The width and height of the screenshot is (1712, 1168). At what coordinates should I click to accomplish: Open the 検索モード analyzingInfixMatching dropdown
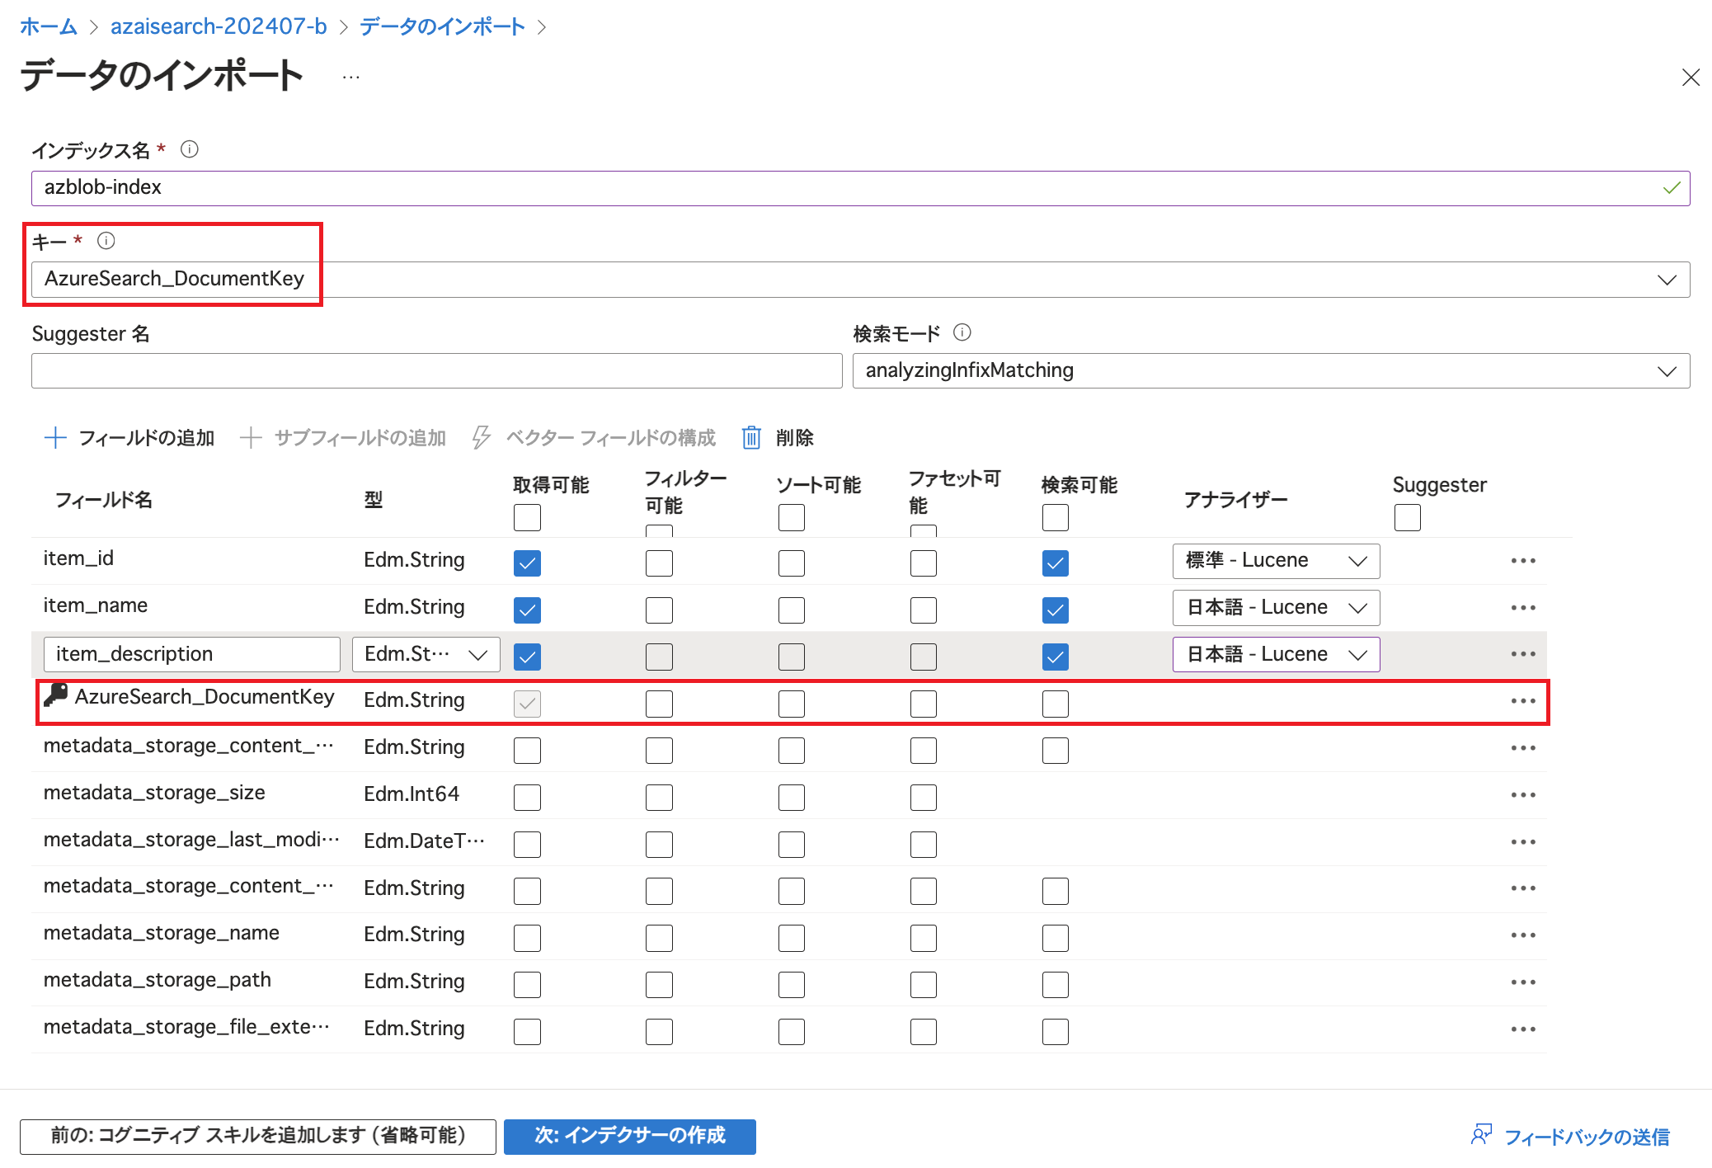tap(1271, 371)
